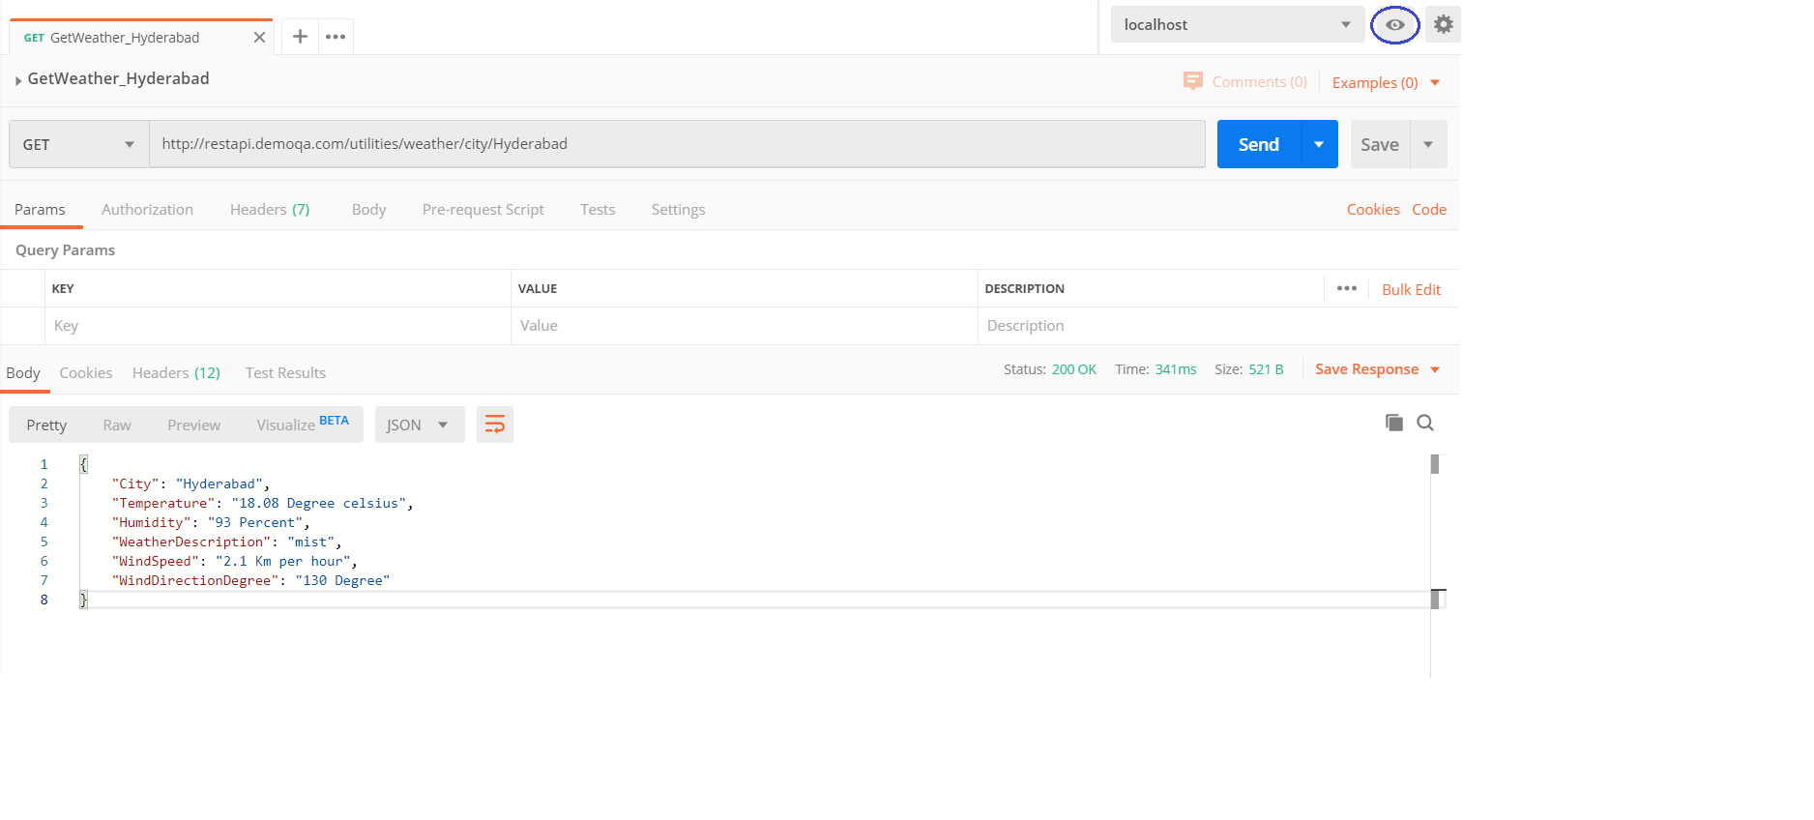Copy response body to clipboard
1814x820 pixels.
1393,423
